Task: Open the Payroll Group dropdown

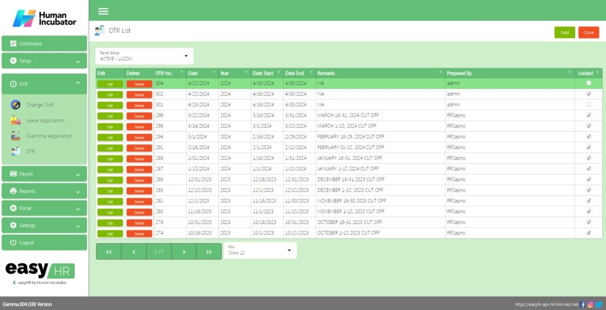Action: 144,56
